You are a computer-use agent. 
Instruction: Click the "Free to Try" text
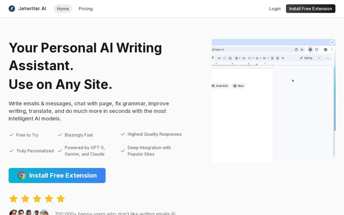coord(27,135)
